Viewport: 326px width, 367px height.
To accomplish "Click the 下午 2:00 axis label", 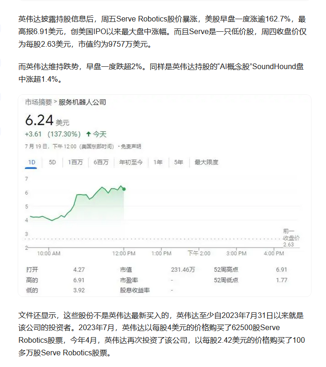I will tap(199, 254).
